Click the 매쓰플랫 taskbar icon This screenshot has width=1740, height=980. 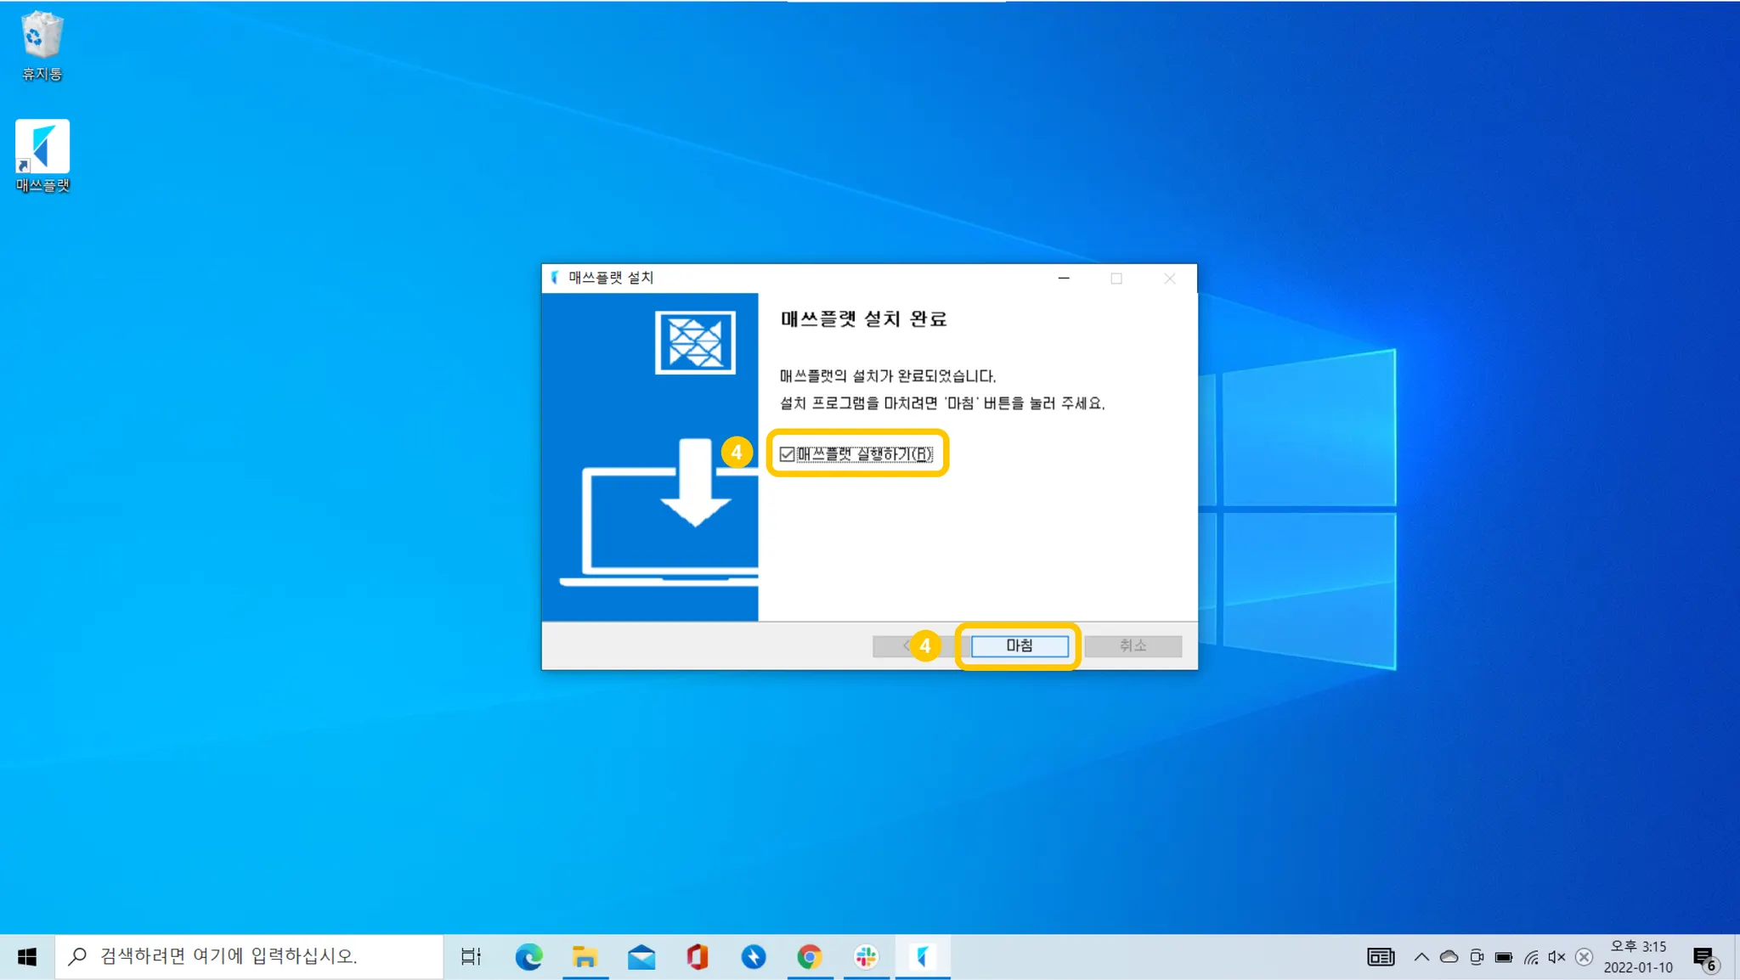[922, 957]
